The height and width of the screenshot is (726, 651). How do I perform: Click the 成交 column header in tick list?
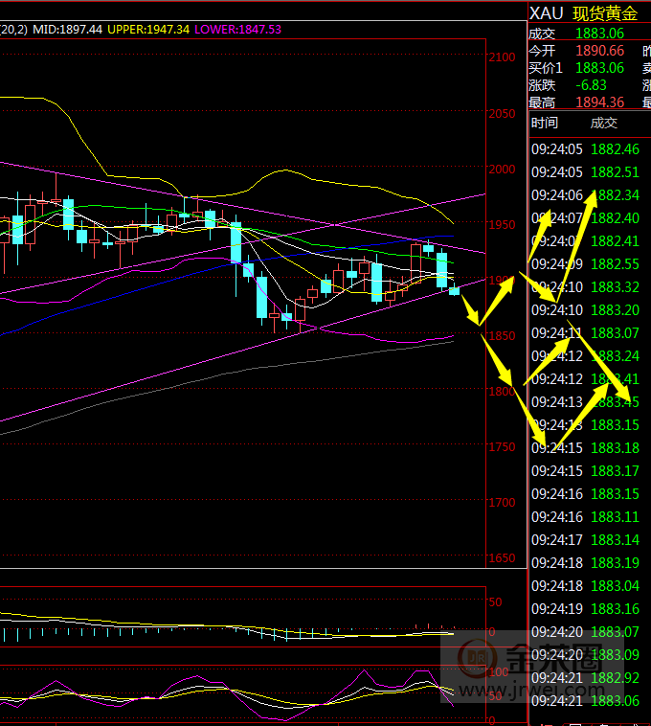(603, 123)
